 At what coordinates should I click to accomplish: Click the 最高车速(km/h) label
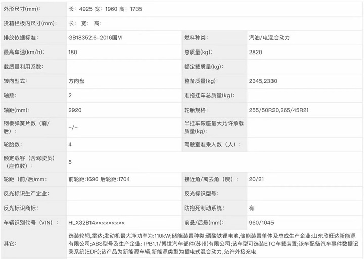pyautogui.click(x=24, y=52)
